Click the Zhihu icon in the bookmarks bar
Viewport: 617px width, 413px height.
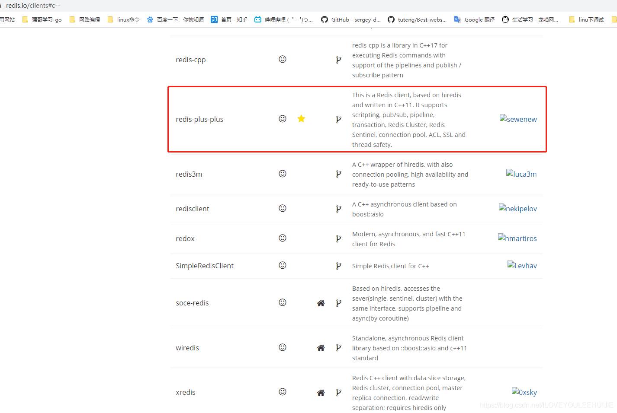214,19
